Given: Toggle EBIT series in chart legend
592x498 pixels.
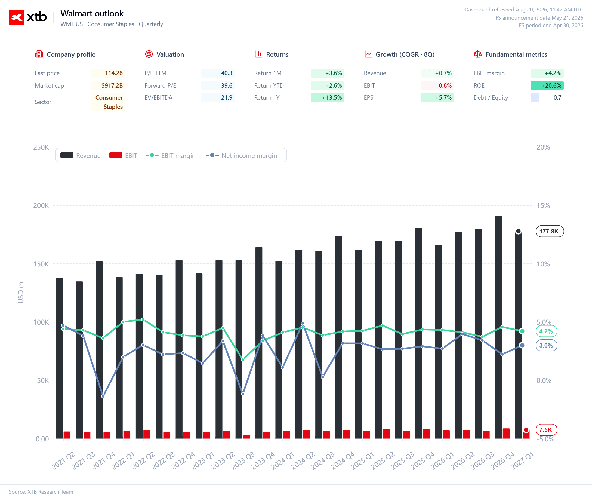Looking at the screenshot, I should 123,156.
